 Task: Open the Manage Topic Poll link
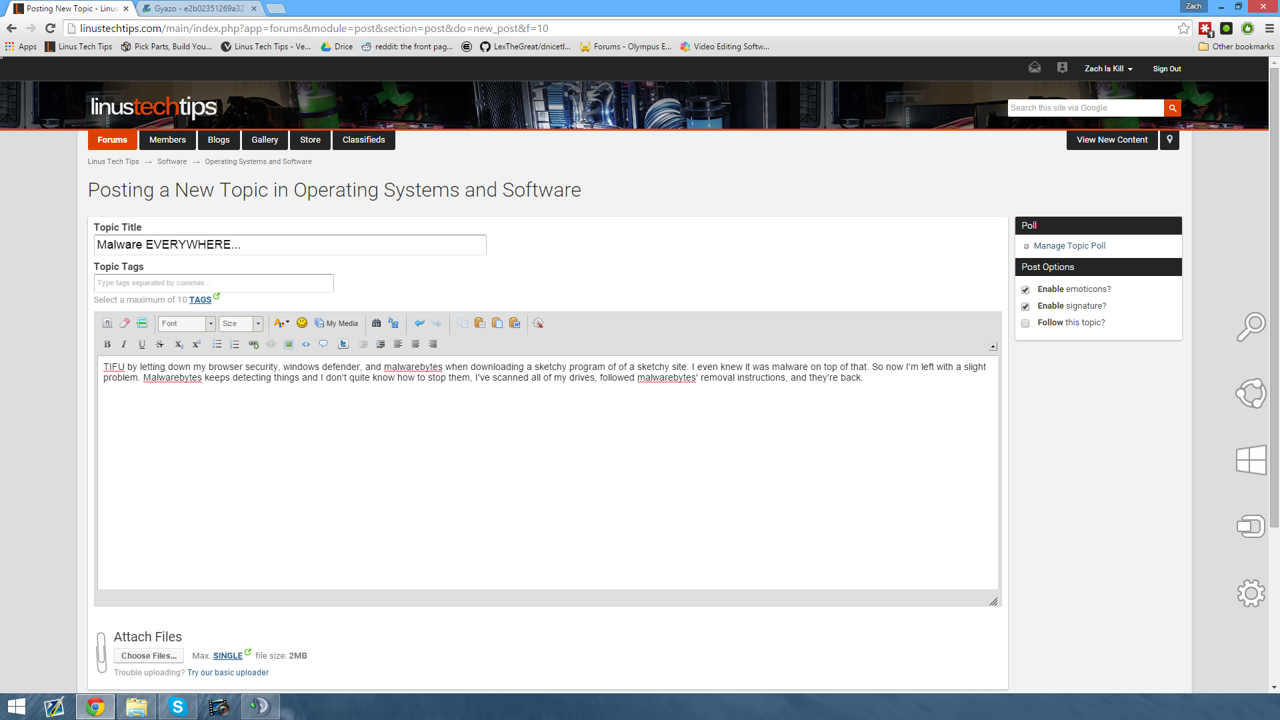click(1069, 246)
